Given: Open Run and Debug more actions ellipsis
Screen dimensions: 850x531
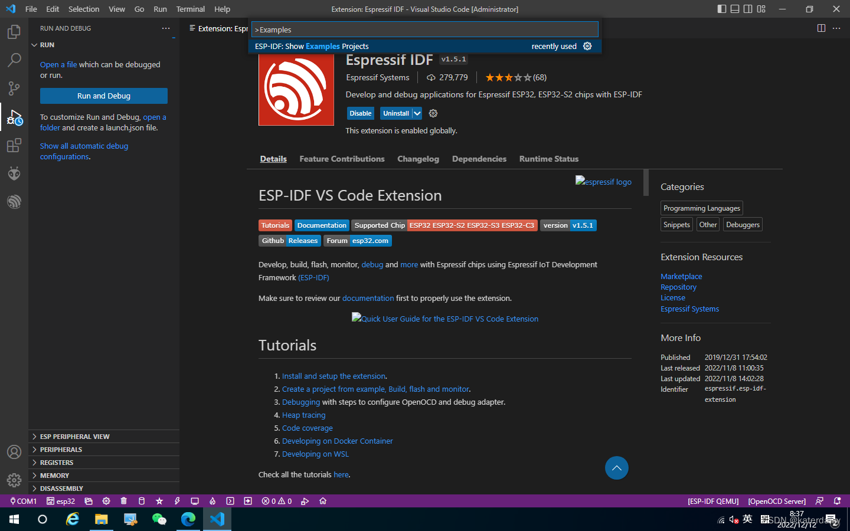Looking at the screenshot, I should click(x=166, y=28).
